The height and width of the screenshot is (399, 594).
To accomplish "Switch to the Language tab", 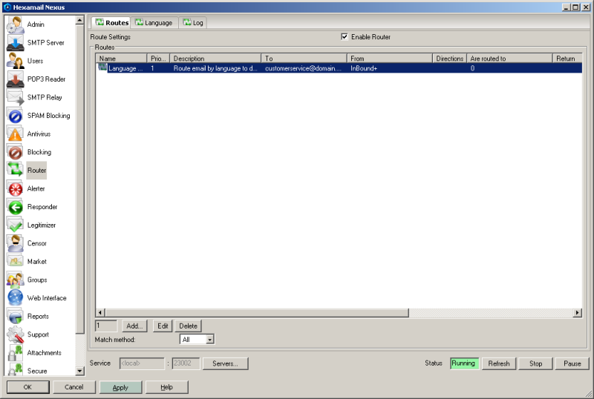I will click(x=154, y=23).
